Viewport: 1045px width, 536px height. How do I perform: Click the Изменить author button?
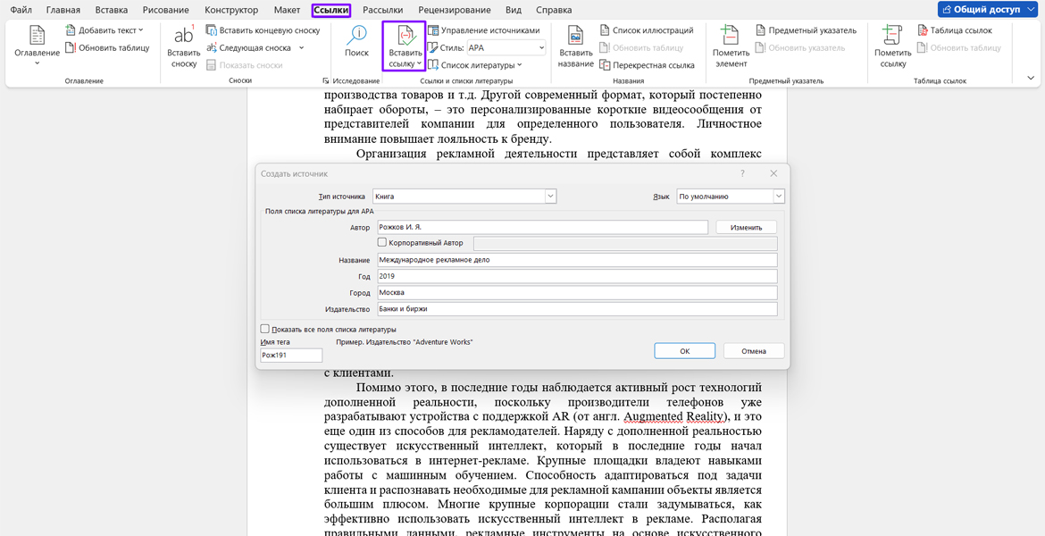click(746, 228)
